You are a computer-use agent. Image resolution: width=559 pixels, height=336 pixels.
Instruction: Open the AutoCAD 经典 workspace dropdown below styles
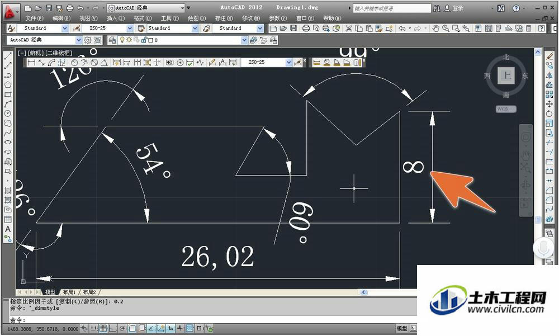78,40
